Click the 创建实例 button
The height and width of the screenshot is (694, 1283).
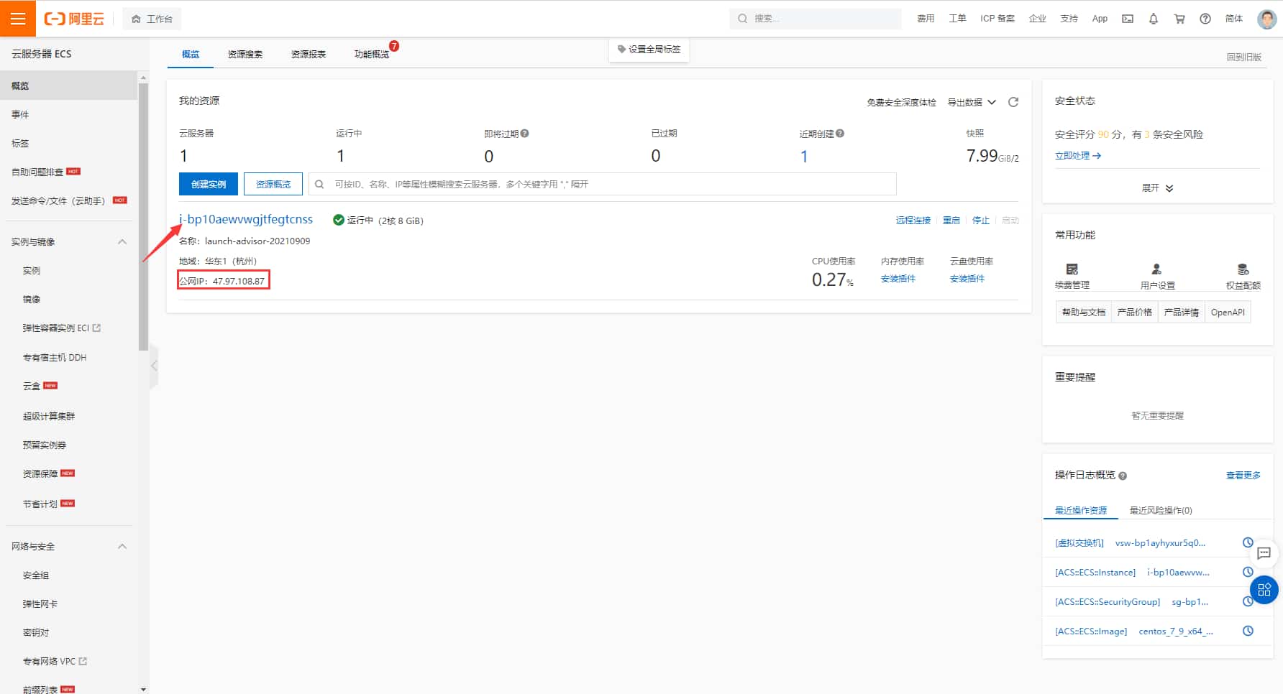coord(208,184)
